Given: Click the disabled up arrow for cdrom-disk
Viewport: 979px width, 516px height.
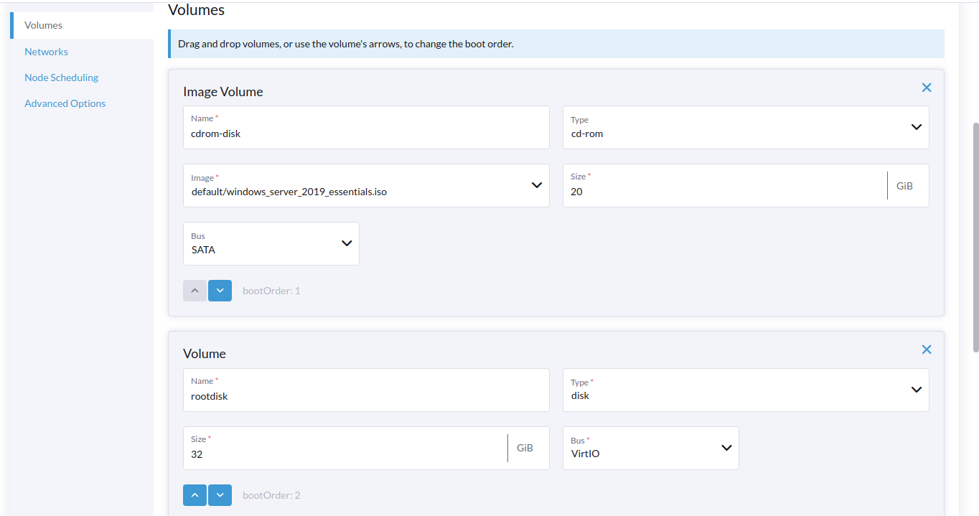Looking at the screenshot, I should [195, 291].
